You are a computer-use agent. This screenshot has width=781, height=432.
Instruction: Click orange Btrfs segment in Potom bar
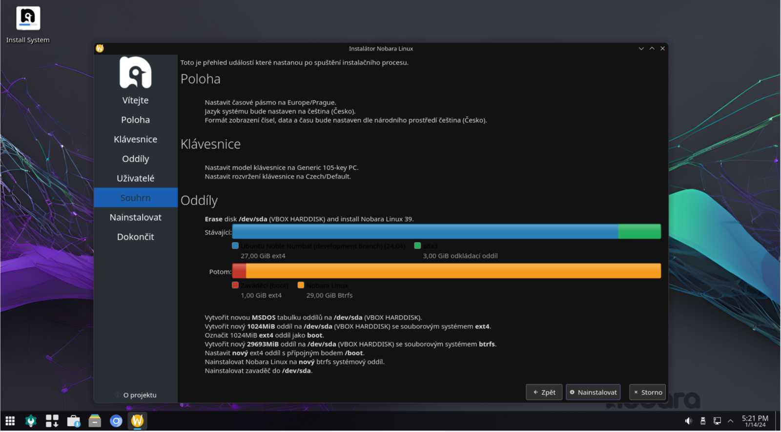(453, 271)
